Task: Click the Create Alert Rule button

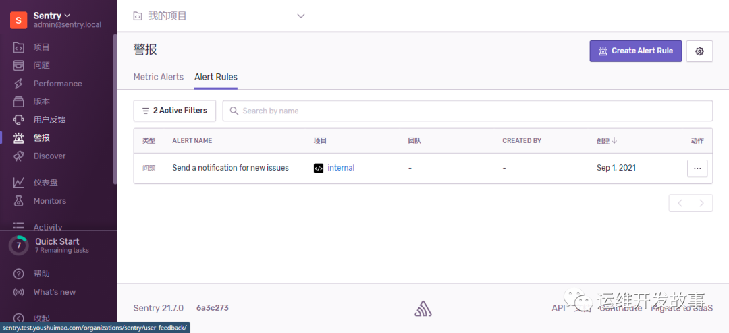Action: (635, 51)
